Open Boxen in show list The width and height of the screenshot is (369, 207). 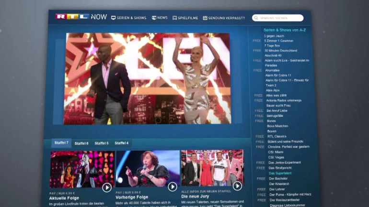(x=272, y=131)
